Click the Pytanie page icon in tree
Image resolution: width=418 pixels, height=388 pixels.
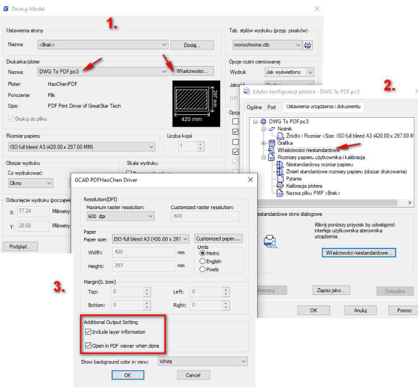(x=280, y=178)
